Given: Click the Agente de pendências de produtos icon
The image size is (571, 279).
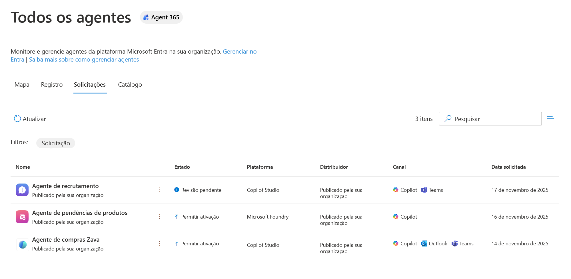Looking at the screenshot, I should coord(22,217).
